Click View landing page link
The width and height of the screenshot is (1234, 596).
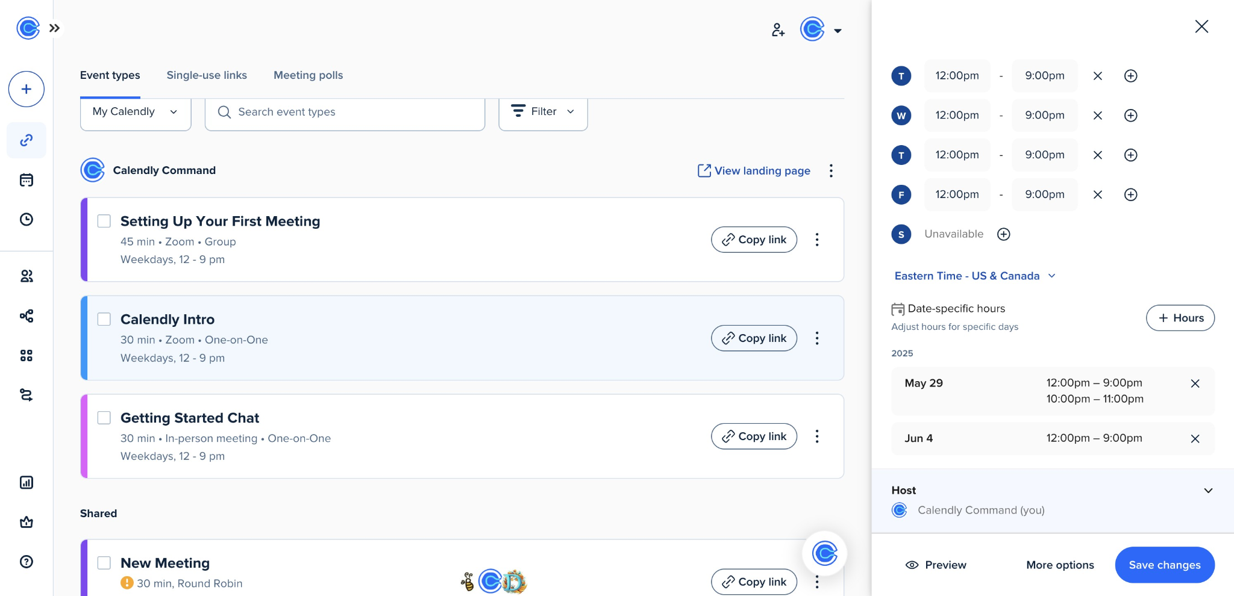point(754,171)
